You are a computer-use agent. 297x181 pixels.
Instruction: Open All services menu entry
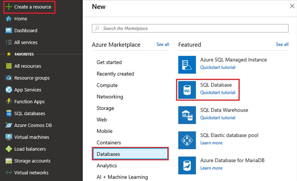click(x=26, y=42)
